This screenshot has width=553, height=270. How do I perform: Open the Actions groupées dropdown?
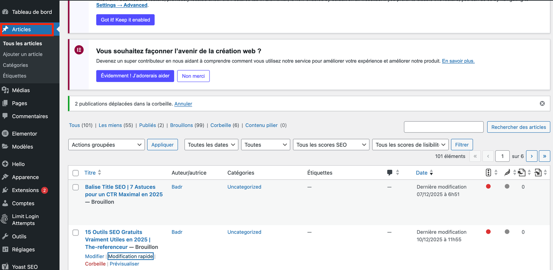pyautogui.click(x=106, y=145)
